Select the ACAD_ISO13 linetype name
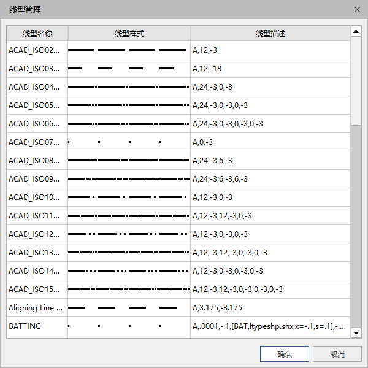Screen dimensions: 368x368 [34, 253]
